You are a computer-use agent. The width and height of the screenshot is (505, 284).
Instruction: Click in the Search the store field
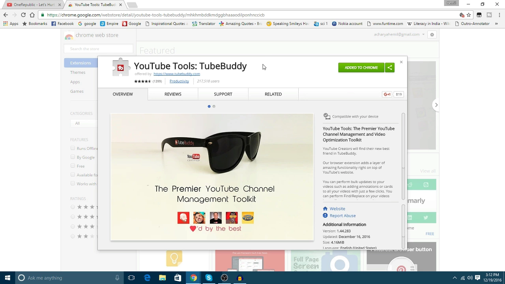coord(99,49)
